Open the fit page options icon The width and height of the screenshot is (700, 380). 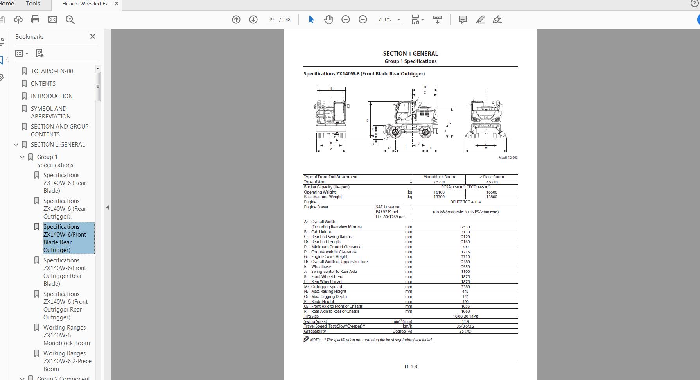pyautogui.click(x=417, y=20)
